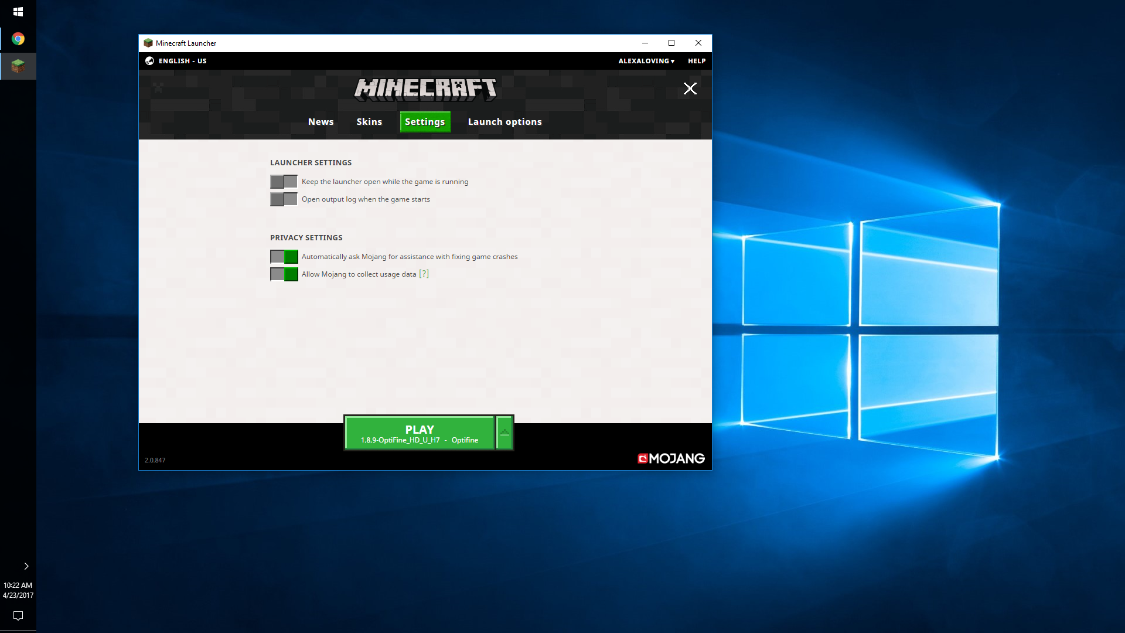1125x633 pixels.
Task: Turn off Mojang usage data collection
Action: coord(284,274)
